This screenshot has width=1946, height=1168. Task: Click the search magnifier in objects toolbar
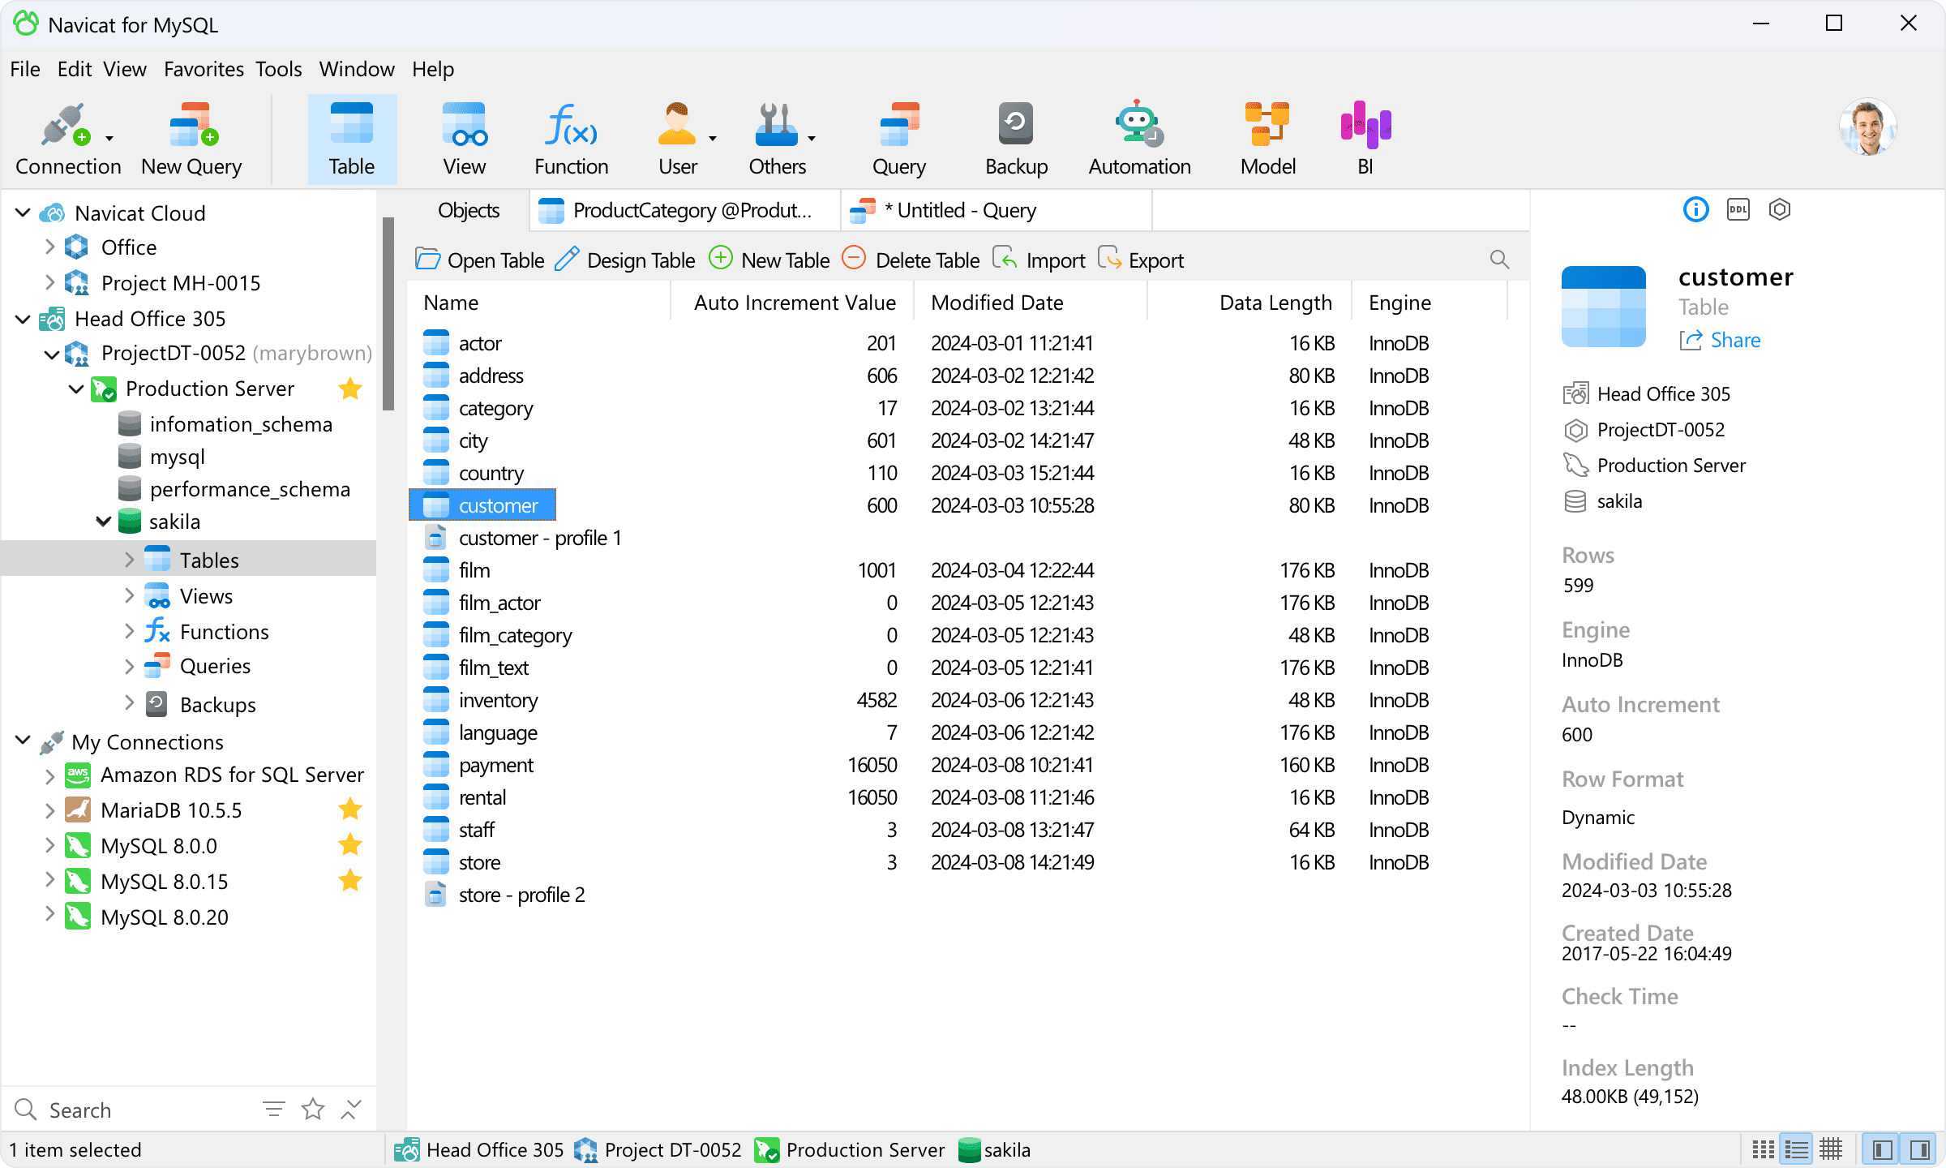point(1499,260)
